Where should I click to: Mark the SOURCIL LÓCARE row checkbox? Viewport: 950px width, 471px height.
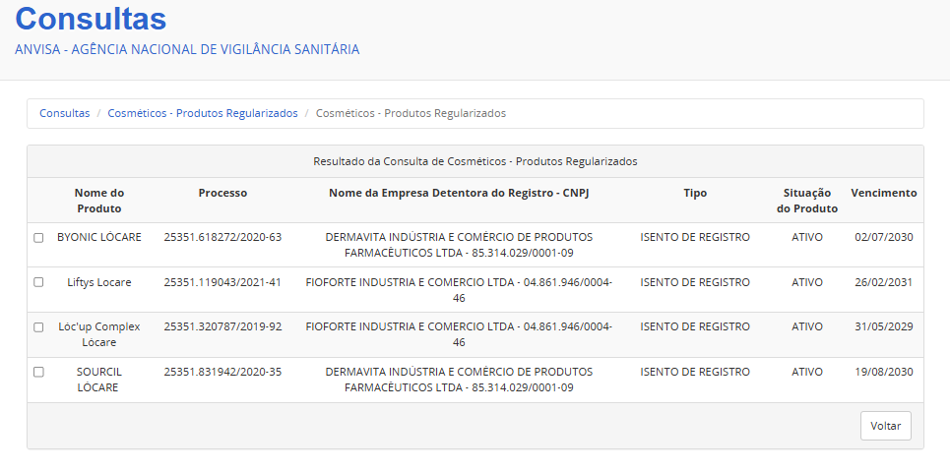point(38,373)
